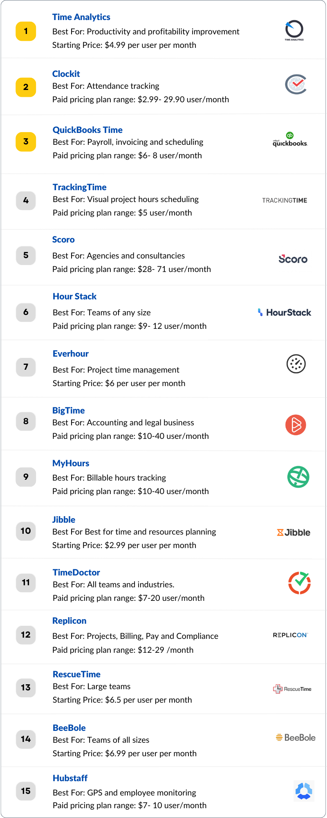Click the Everhour round logo
This screenshot has height=818, width=327.
pos(296,364)
